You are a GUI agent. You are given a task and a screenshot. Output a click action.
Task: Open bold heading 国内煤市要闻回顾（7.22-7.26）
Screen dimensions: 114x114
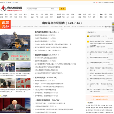[x=47, y=32]
